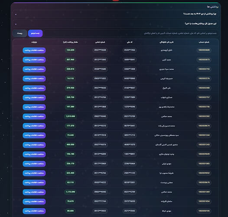Open payment details for the 63.110 row

(34, 183)
